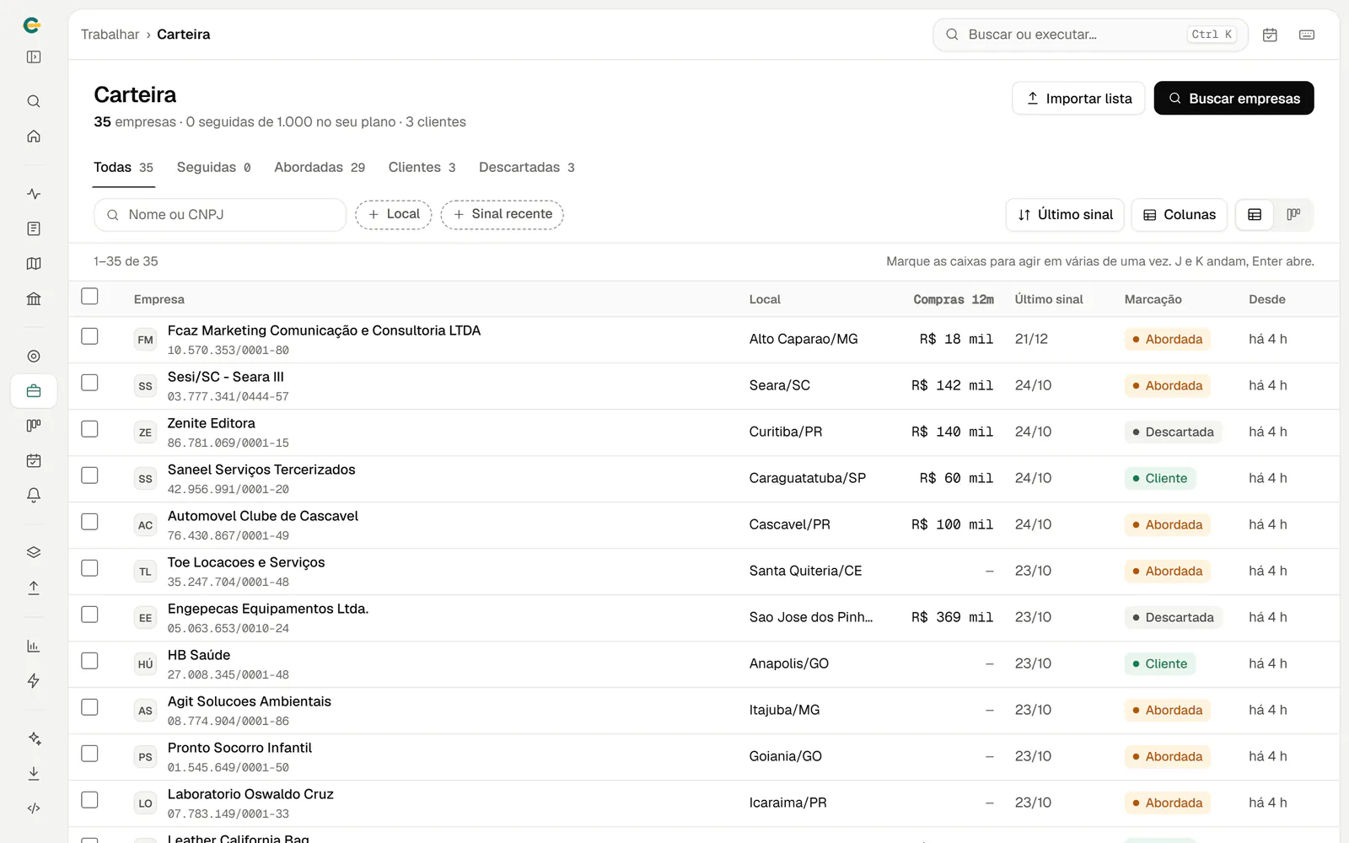Click the Buscar empresas button
This screenshot has height=843, width=1349.
tap(1233, 99)
